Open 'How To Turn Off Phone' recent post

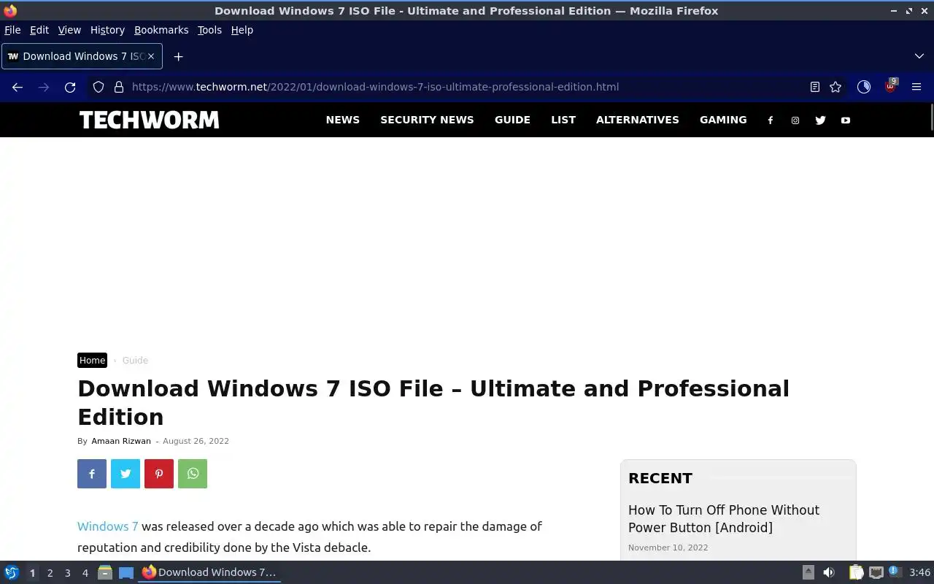pos(724,519)
